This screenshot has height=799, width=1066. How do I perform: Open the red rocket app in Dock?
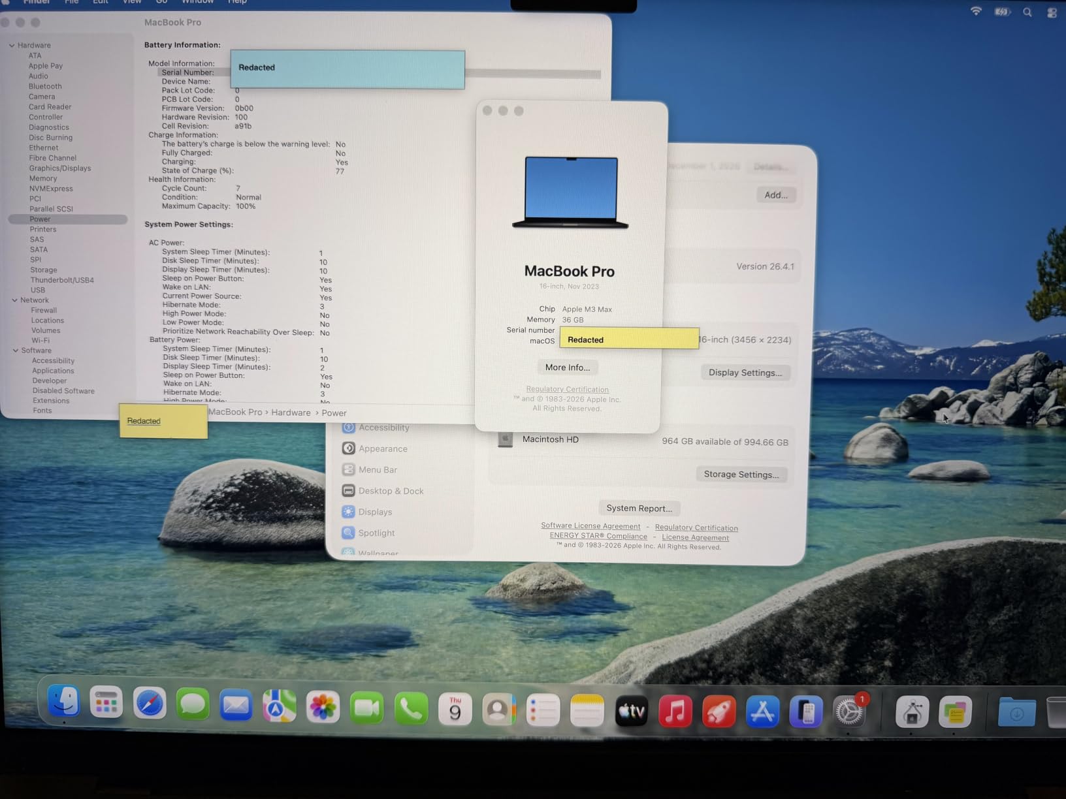pyautogui.click(x=719, y=711)
